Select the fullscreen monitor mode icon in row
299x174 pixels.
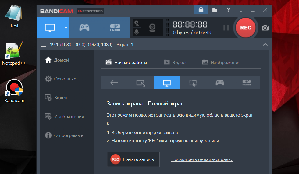tap(167, 83)
